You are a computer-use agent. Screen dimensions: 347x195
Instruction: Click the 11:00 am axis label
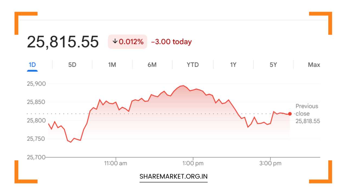[116, 163]
